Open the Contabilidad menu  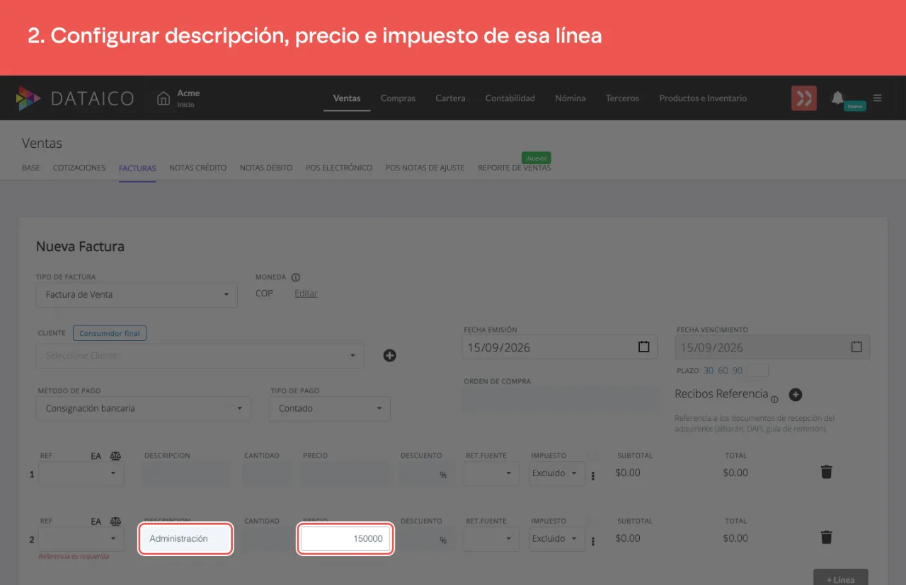[510, 98]
